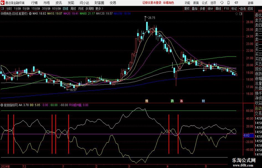
Task: Click the MA5: 18.82 value
Action: [x=39, y=14]
